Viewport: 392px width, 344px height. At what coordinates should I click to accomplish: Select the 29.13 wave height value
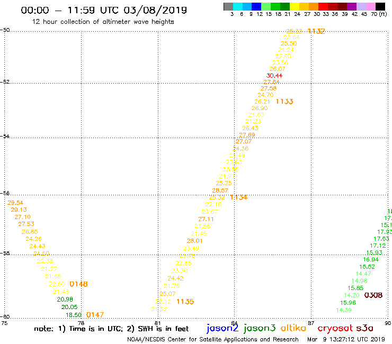[x=19, y=210]
